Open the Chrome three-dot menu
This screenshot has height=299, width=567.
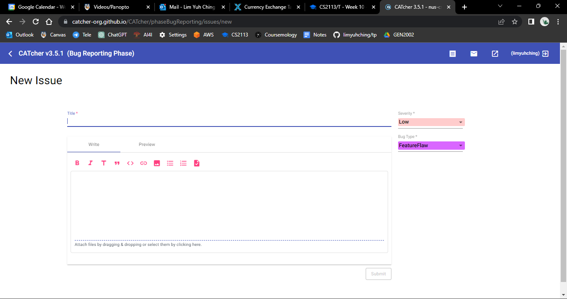[558, 22]
